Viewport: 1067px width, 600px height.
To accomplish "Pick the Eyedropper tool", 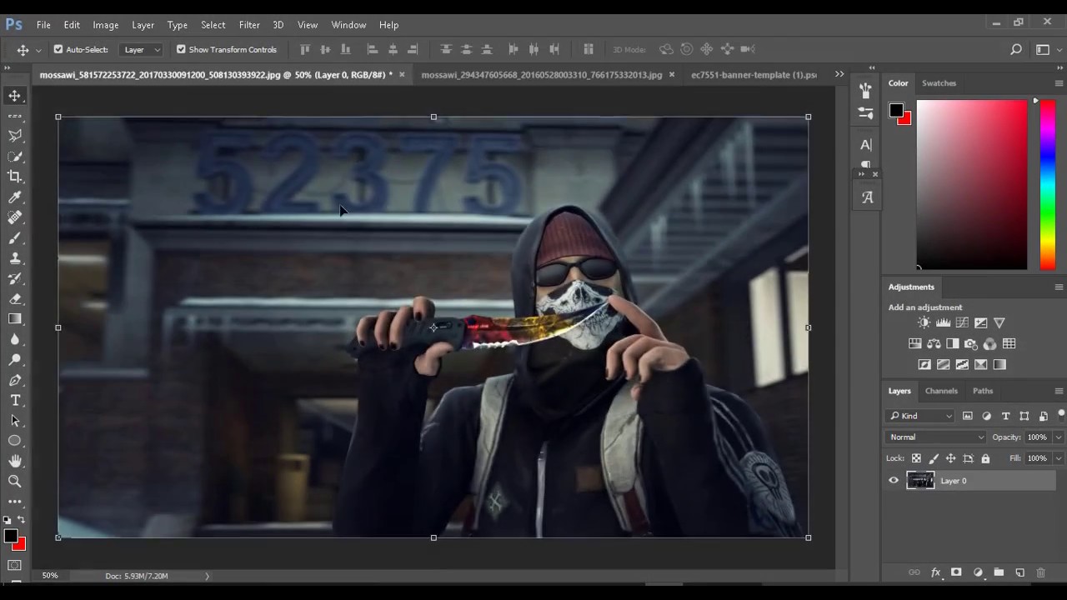I will point(15,197).
